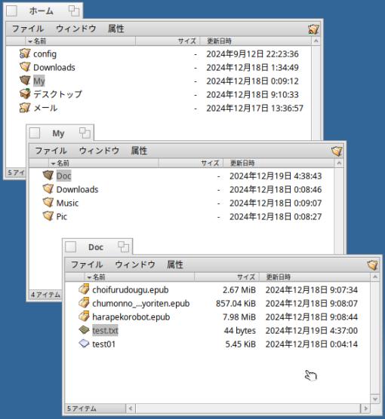The height and width of the screenshot is (419, 385).
Task: Select harapekorobot.epub file name
Action: (131, 317)
